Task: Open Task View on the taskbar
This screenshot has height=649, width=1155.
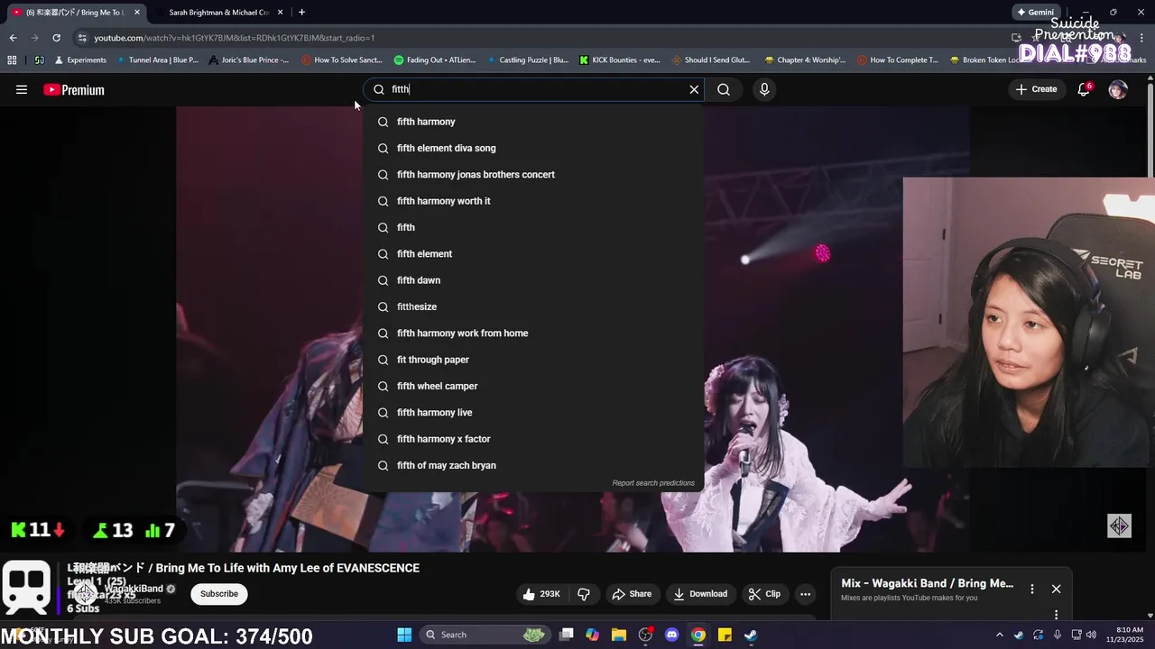Action: click(x=567, y=635)
